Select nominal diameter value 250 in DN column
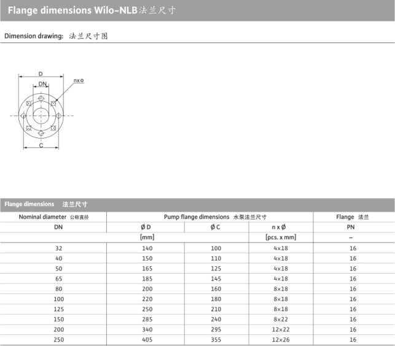Image resolution: width=395 pixels, height=346 pixels. click(59, 339)
